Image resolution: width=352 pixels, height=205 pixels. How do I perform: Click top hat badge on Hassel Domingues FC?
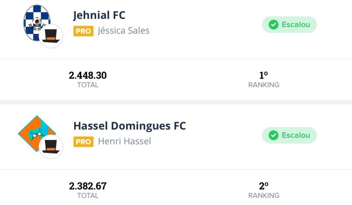tap(51, 147)
